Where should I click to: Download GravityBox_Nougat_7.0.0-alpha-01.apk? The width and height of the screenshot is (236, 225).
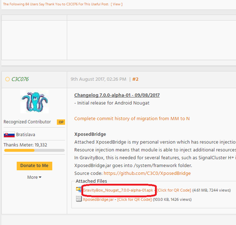pos(118,190)
